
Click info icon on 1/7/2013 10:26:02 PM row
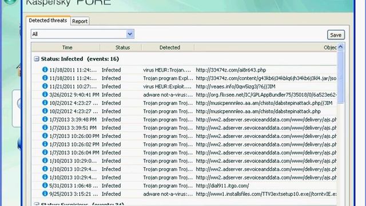[45, 144]
